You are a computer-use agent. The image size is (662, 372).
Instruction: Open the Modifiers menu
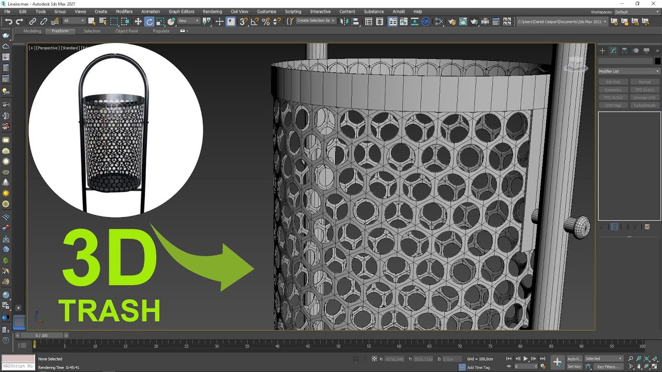pyautogui.click(x=124, y=11)
